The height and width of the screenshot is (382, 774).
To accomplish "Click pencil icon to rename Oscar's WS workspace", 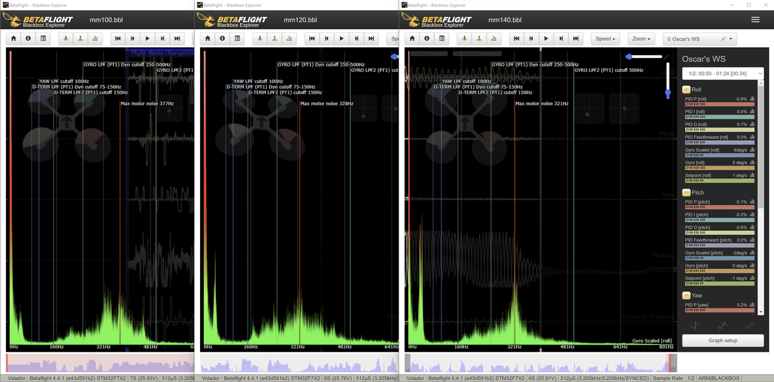I will tap(723, 39).
